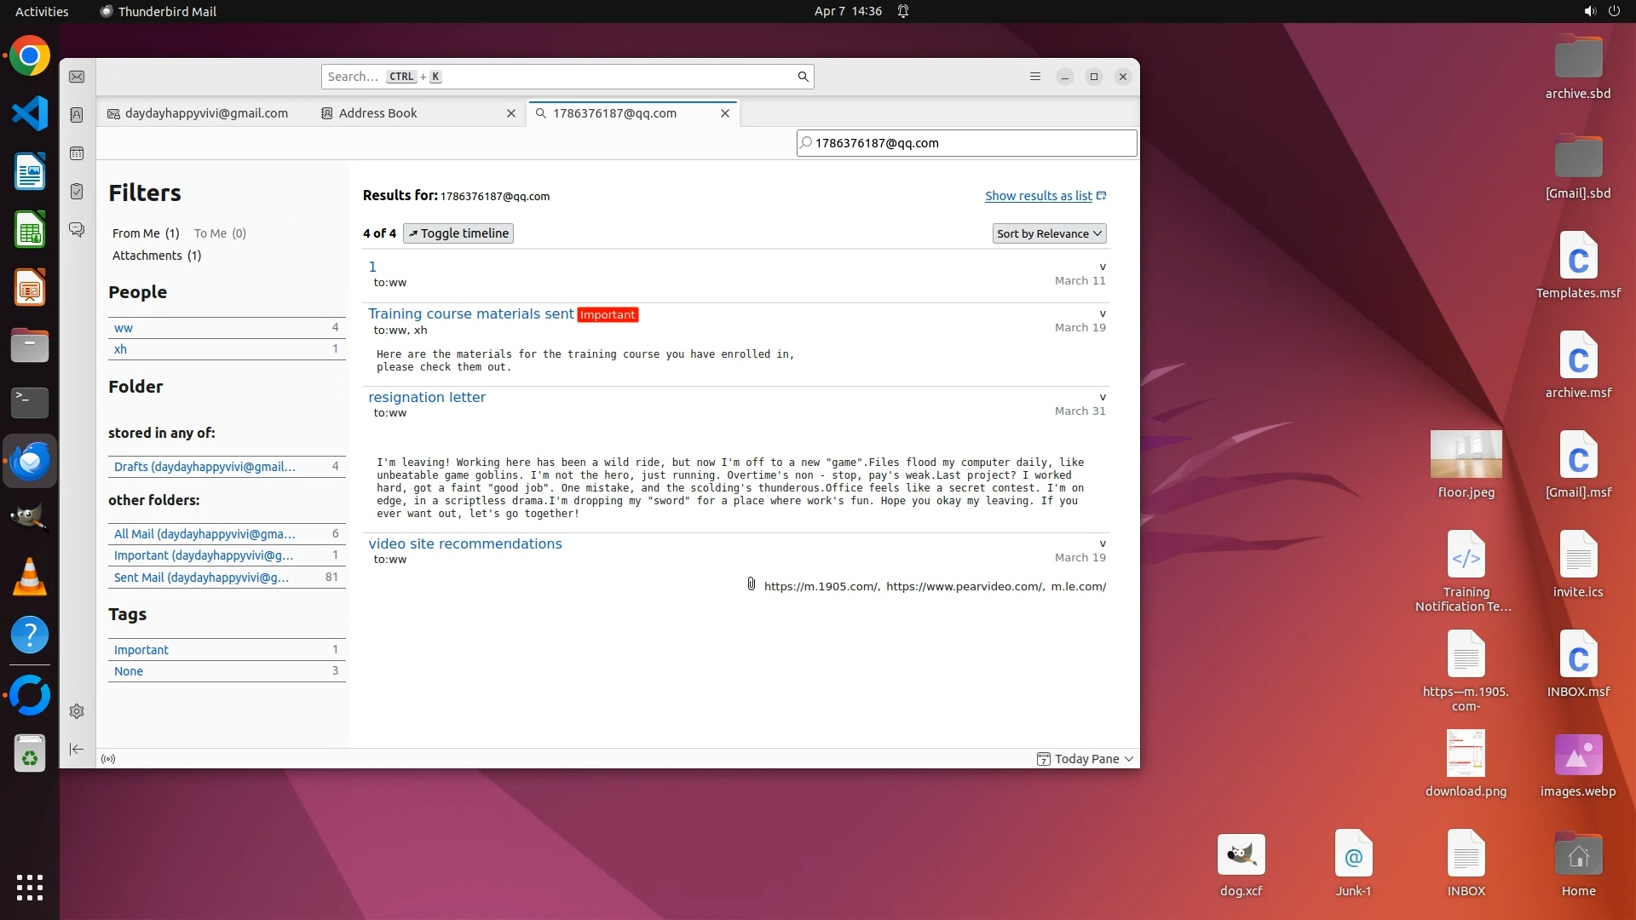Viewport: 1636px width, 920px height.
Task: Open the Chat space in the sidebar
Action: pos(77,230)
